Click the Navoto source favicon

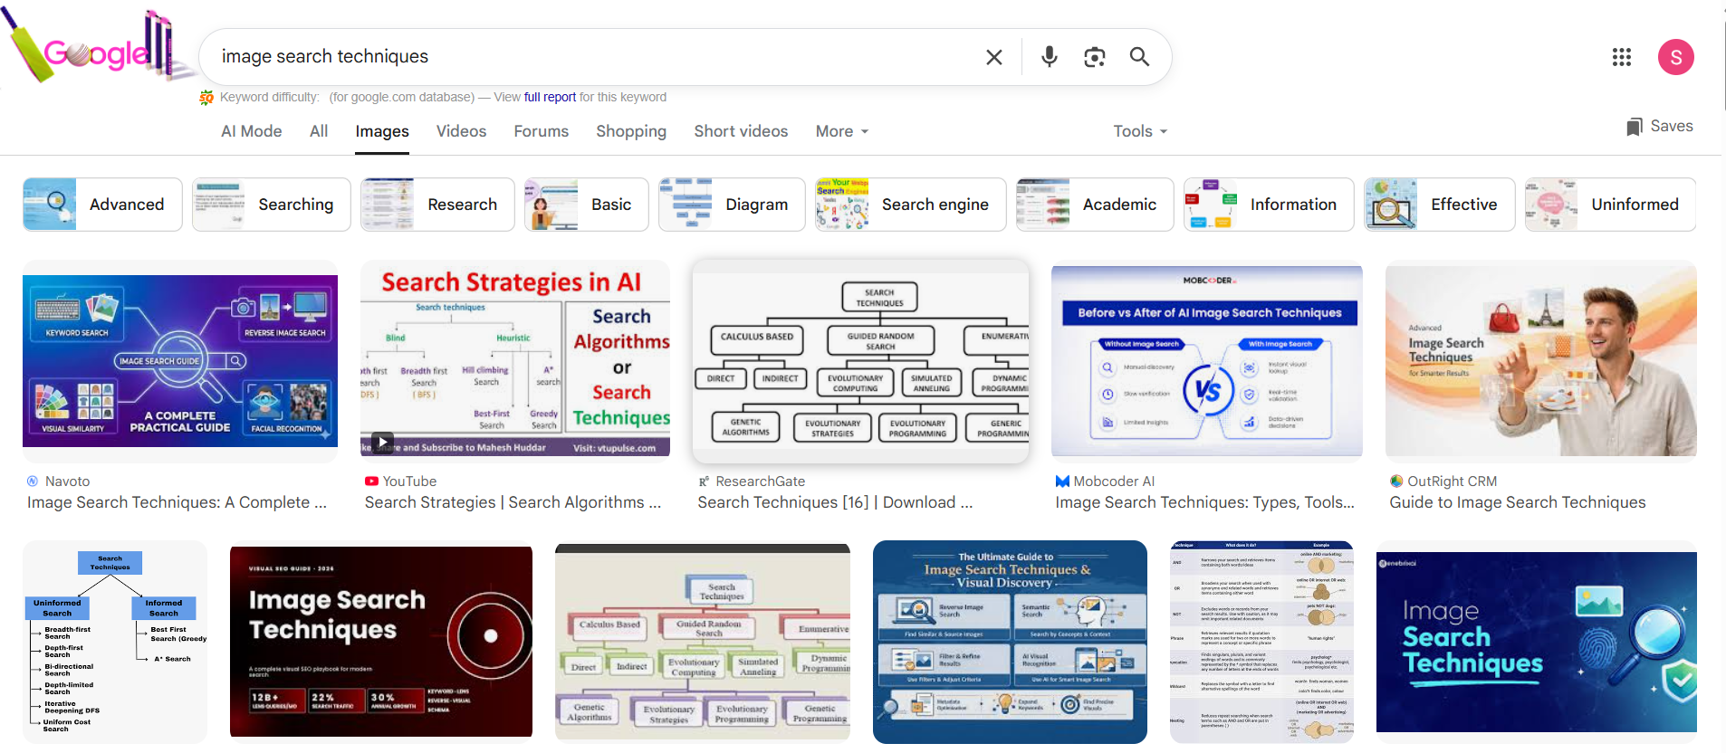click(x=33, y=481)
